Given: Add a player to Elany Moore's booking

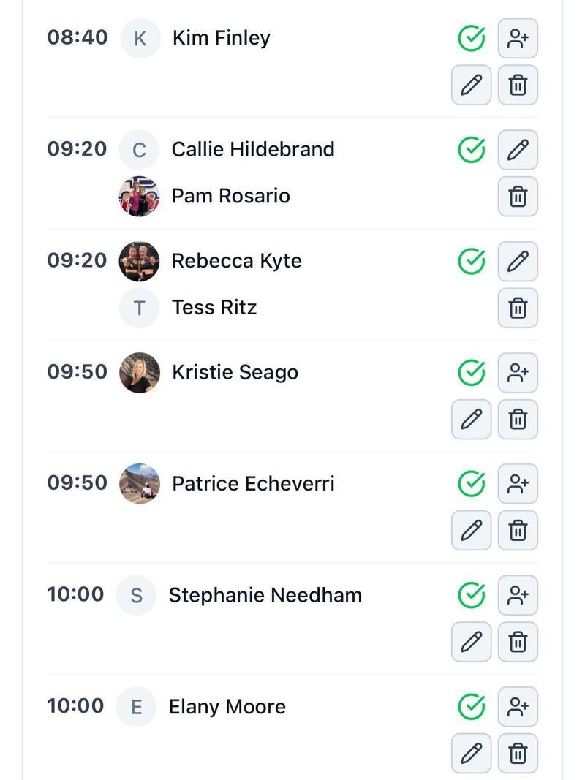Looking at the screenshot, I should coord(518,707).
